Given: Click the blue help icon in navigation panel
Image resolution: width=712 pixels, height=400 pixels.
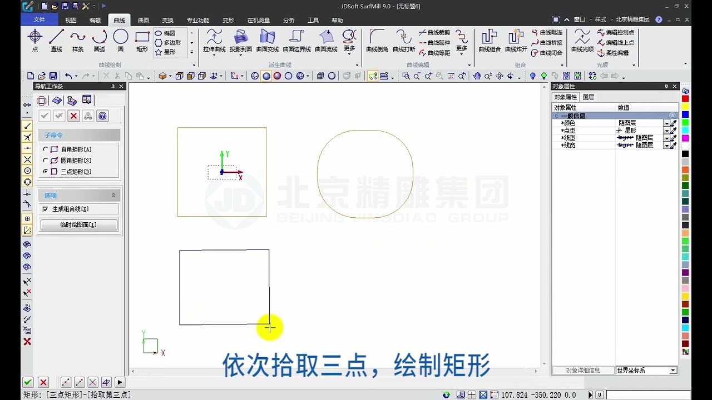Looking at the screenshot, I should point(102,116).
